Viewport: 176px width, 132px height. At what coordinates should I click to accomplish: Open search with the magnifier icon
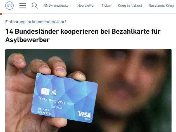click(x=35, y=6)
